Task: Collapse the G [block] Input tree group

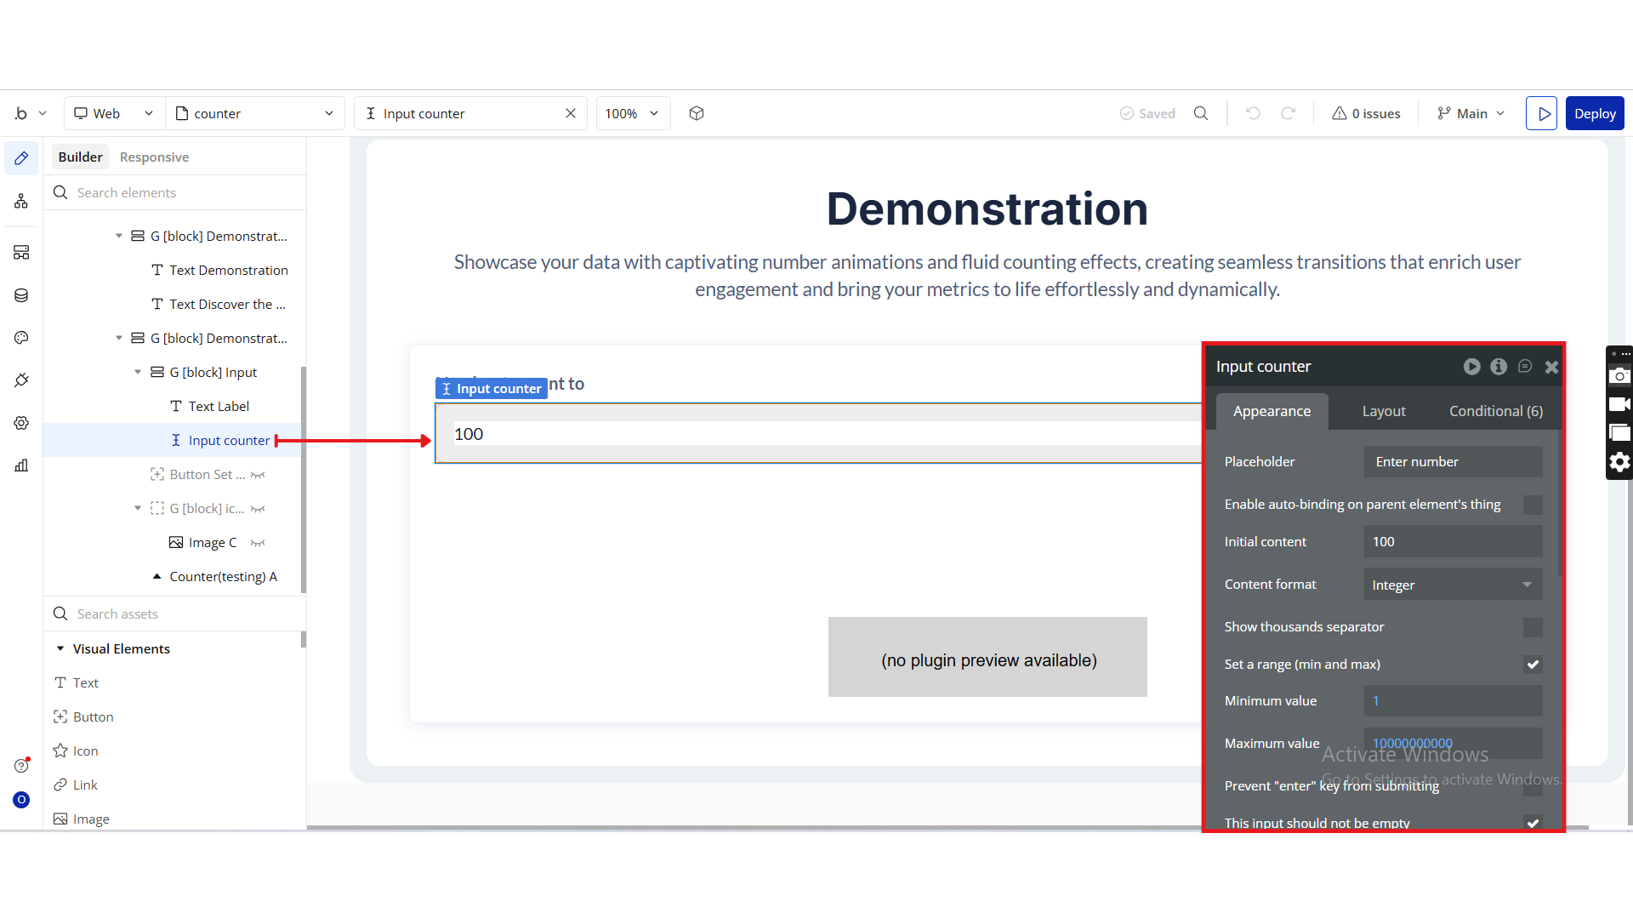Action: pyautogui.click(x=138, y=372)
